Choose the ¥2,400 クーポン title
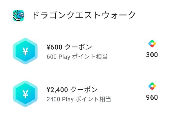 72,90
